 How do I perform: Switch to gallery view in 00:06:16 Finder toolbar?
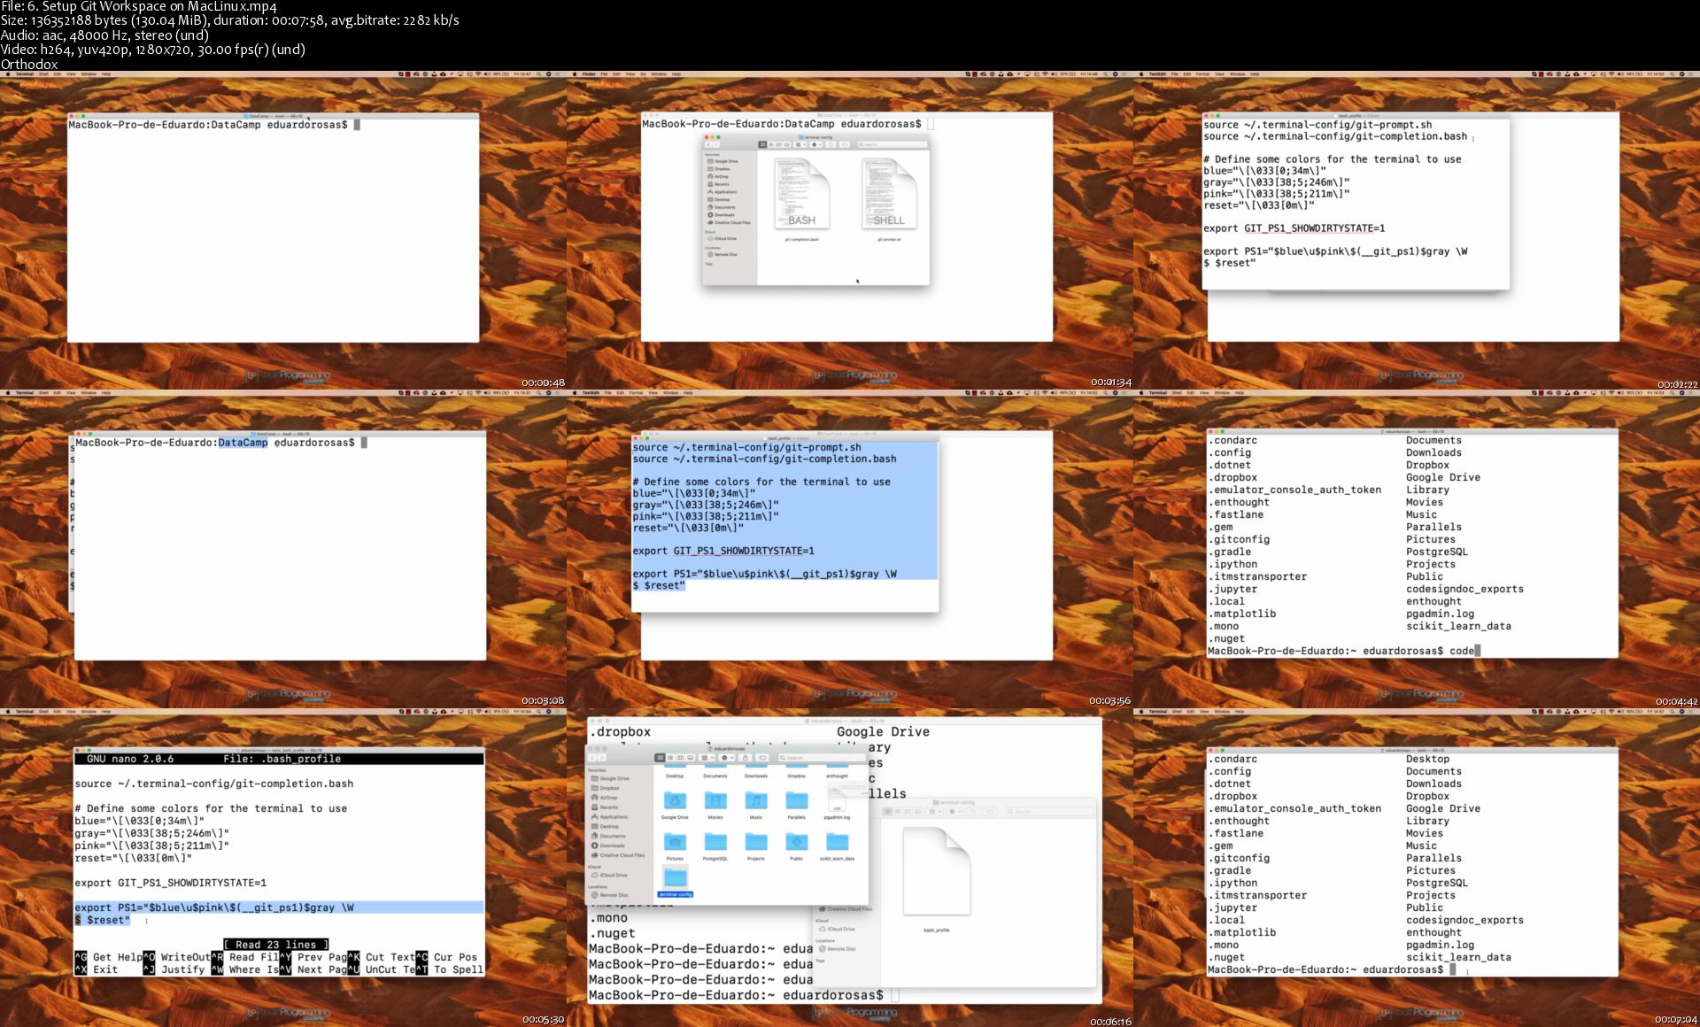click(690, 758)
